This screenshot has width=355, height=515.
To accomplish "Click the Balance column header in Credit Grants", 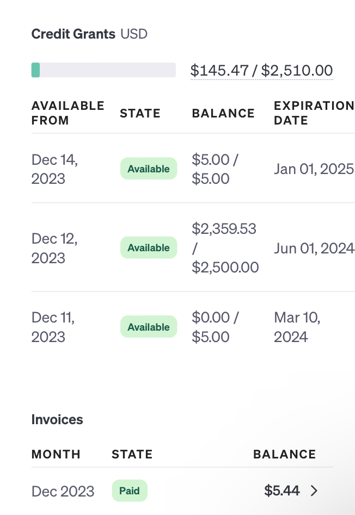I will click(x=223, y=113).
